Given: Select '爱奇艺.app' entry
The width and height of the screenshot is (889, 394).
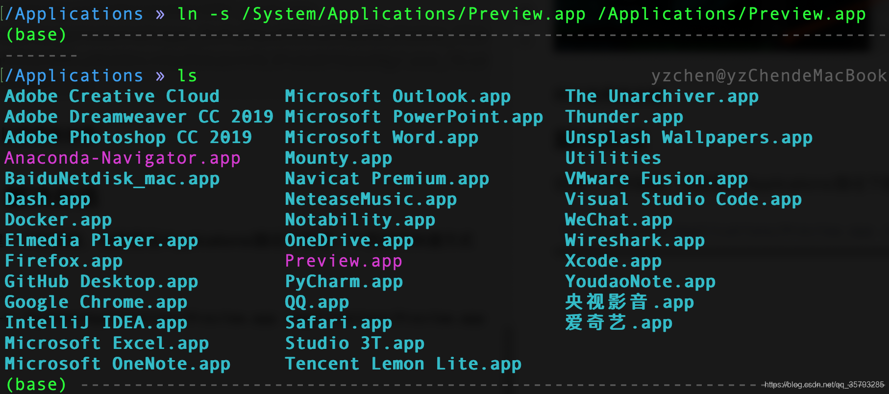Looking at the screenshot, I should click(619, 323).
